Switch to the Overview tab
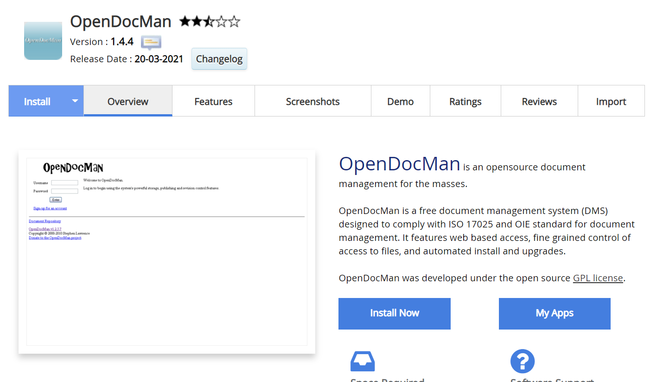Screen dimensions: 657x382 click(x=128, y=101)
